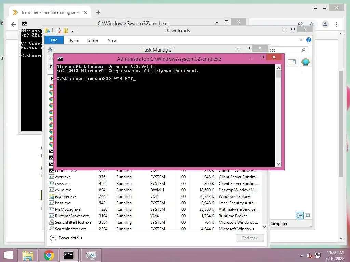Screen dimensions: 350x262
Task: Switch Downloads to large icons view
Action: [x=307, y=216]
